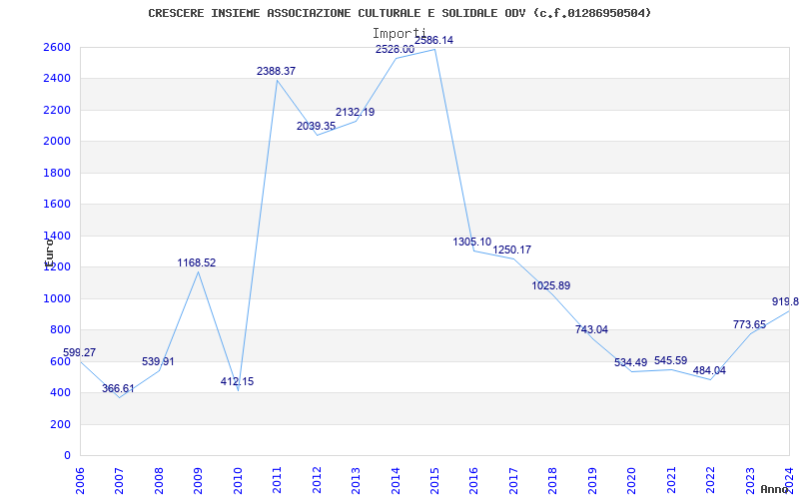Select the 1168.52 data label
The width and height of the screenshot is (799, 499).
tap(196, 262)
